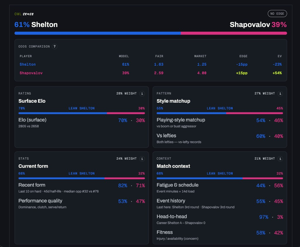The height and width of the screenshot is (247, 300).
Task: Click the NO EDGE badge
Action: (x=277, y=13)
